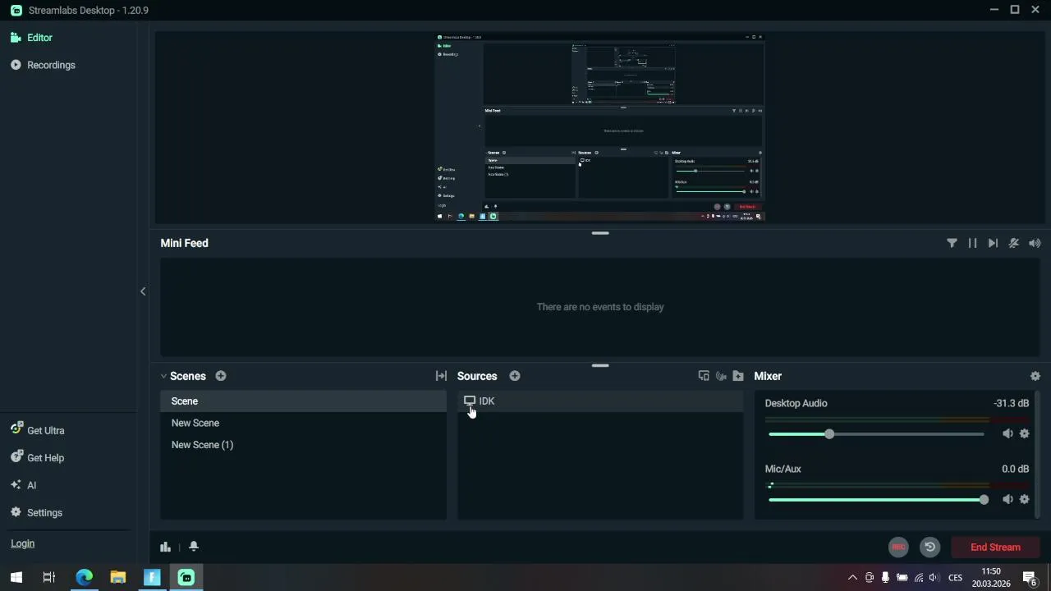Open the AI section in sidebar

(24, 485)
